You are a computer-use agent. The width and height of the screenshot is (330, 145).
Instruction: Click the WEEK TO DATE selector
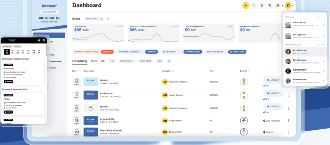(x=91, y=19)
